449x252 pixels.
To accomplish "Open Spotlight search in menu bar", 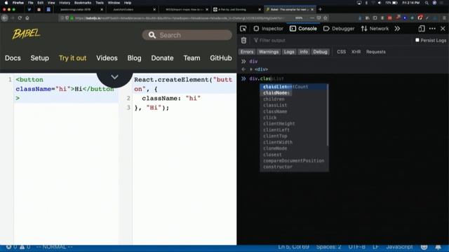I will (x=427, y=3).
